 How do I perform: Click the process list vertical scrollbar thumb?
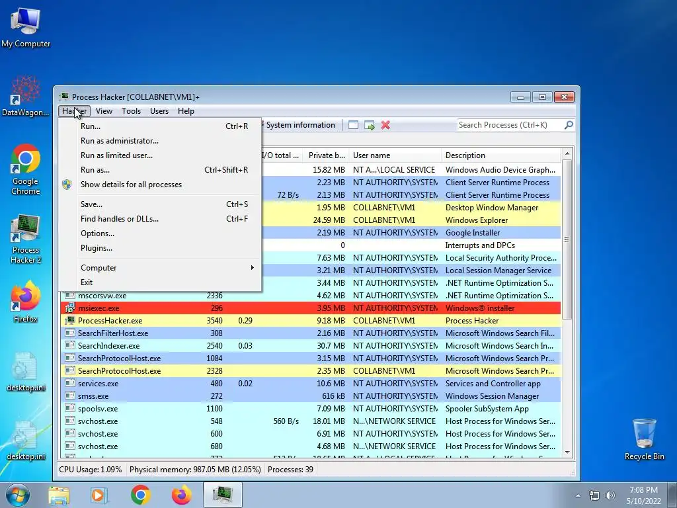(x=567, y=239)
